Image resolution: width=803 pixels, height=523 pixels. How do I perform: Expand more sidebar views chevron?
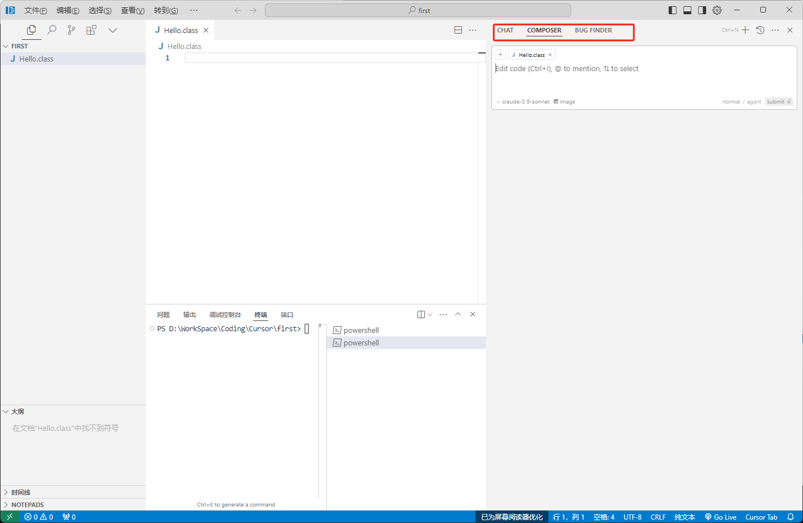pos(113,30)
